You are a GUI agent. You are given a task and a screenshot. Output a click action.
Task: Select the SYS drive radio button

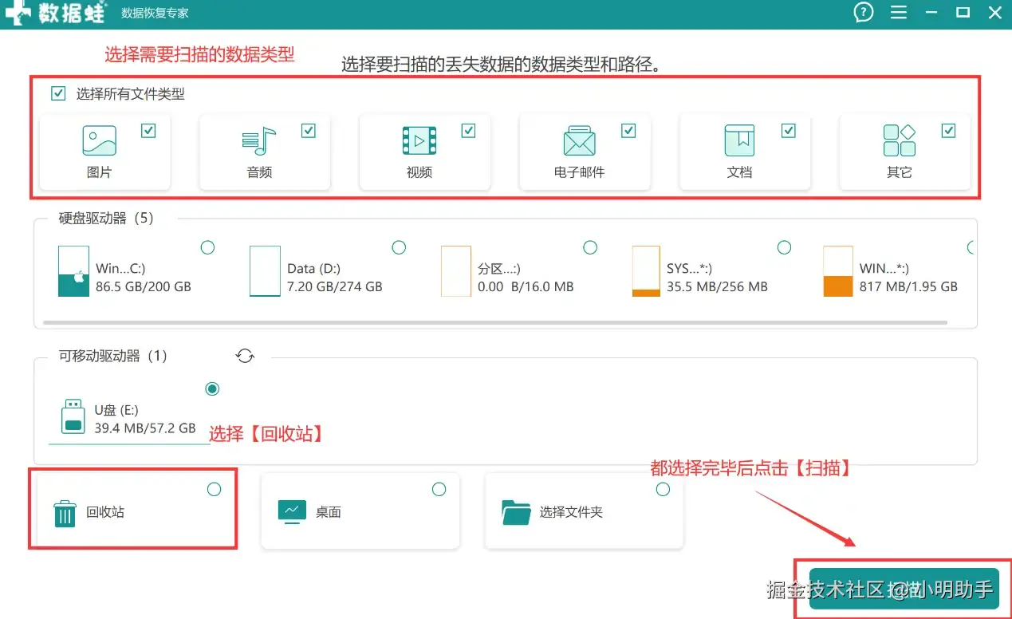(x=784, y=248)
